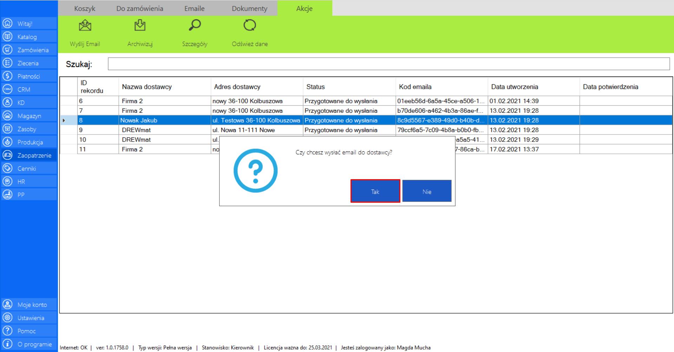Select the Akcje tab
Viewport: 674px width, 352px height.
click(305, 8)
